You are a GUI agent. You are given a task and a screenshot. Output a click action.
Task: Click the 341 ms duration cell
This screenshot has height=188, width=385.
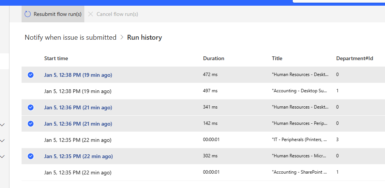[x=210, y=107]
